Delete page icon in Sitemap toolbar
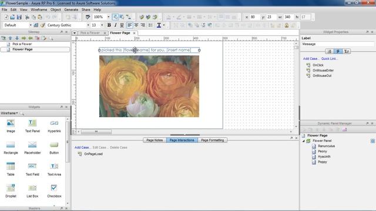Viewport: 376px width, 211px height. click(x=37, y=38)
